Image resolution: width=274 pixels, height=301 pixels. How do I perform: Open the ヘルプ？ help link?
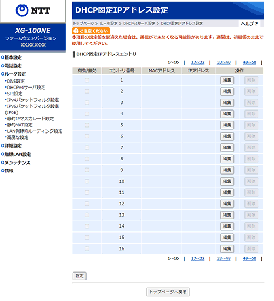249,24
